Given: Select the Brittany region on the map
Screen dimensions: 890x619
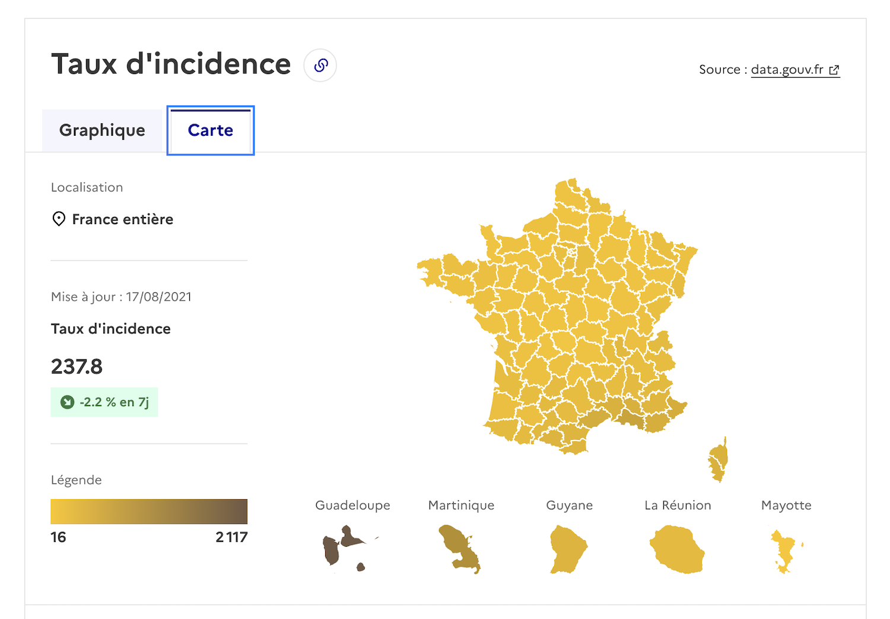Looking at the screenshot, I should point(446,274).
